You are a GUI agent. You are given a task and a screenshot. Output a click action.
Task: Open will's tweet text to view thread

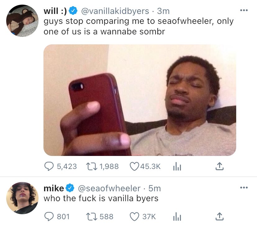138,26
